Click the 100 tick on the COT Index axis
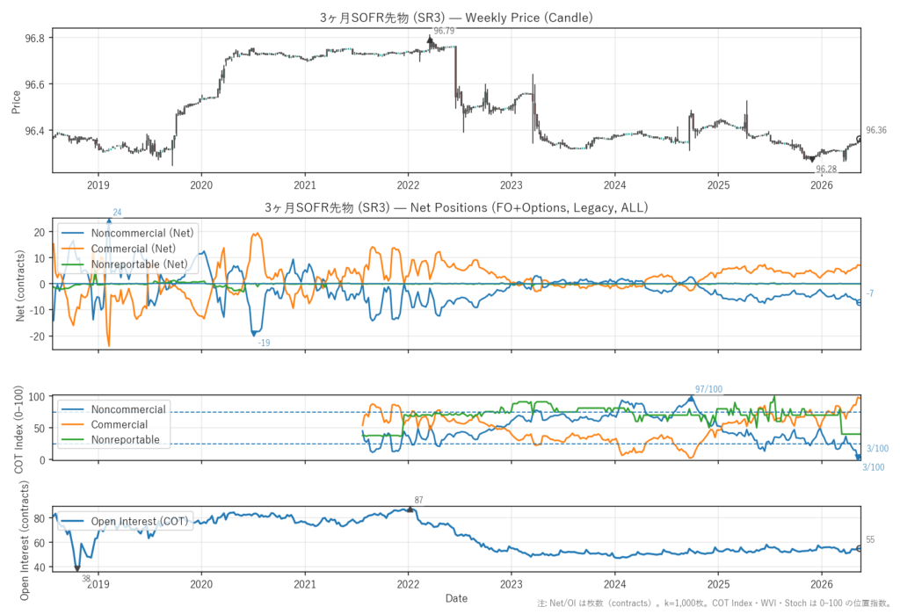Viewport: 900px width, 614px height. pyautogui.click(x=37, y=397)
